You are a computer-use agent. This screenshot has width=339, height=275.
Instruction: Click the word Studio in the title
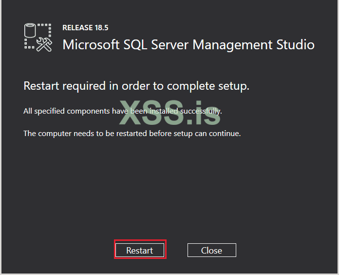(296, 44)
